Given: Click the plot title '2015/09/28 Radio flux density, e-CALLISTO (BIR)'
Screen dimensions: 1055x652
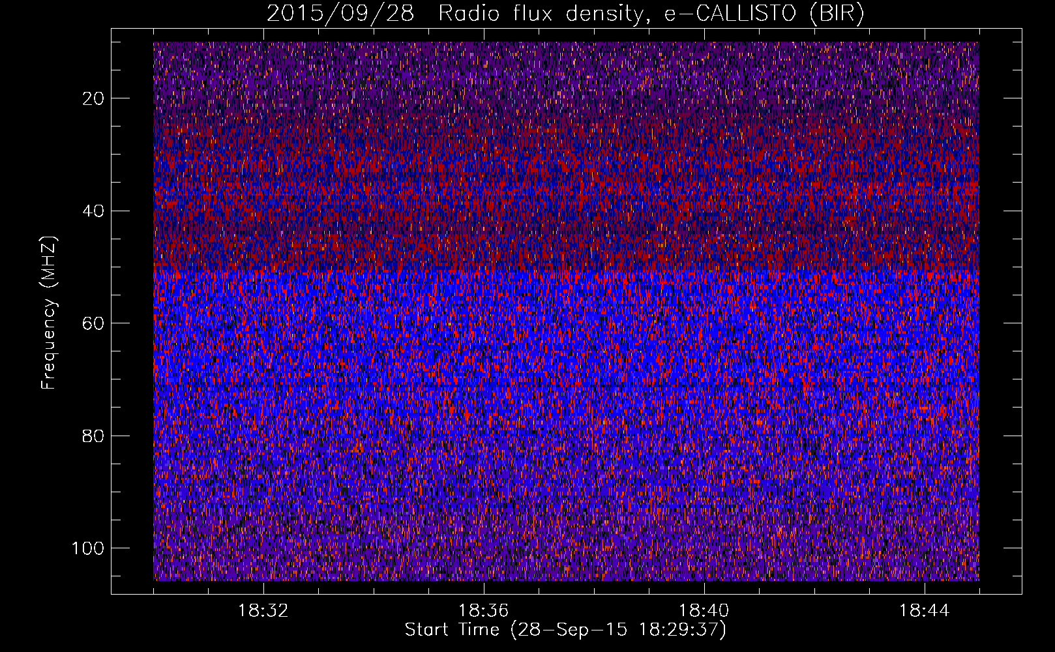Looking at the screenshot, I should pyautogui.click(x=565, y=13).
